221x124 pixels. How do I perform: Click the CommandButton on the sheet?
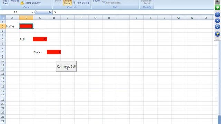[66, 66]
